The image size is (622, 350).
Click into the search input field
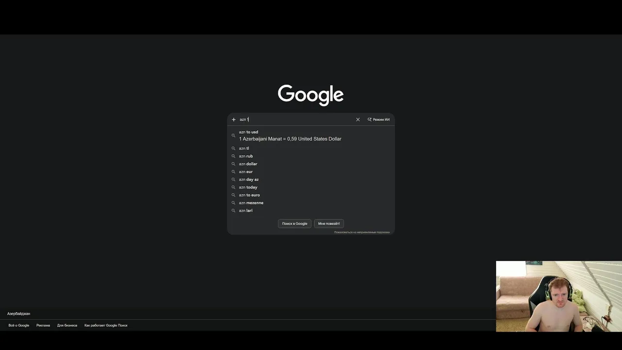coord(296,120)
